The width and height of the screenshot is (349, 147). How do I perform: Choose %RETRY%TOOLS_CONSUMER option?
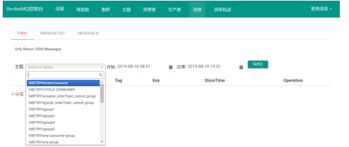coord(63,90)
